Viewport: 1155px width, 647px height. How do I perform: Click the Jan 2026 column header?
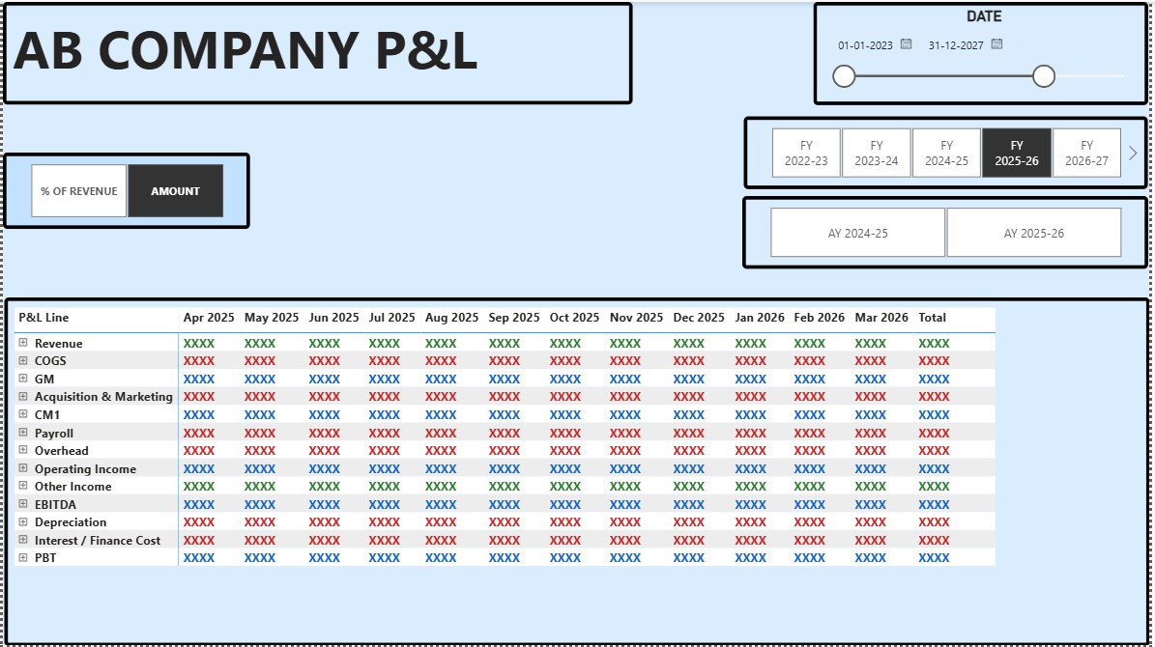760,318
